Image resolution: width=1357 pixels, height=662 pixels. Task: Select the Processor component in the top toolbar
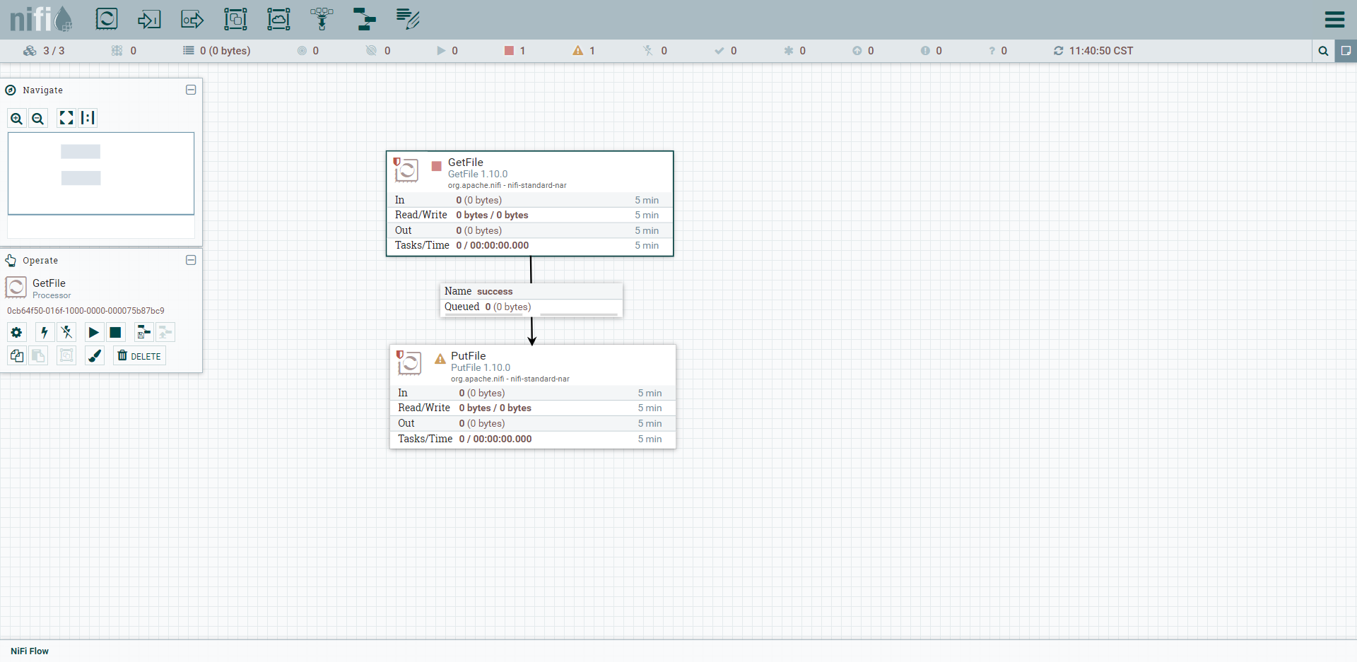107,19
